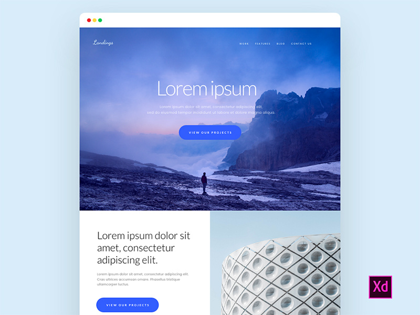
Task: Click the Adobe Xd logo badge
Action: [380, 287]
